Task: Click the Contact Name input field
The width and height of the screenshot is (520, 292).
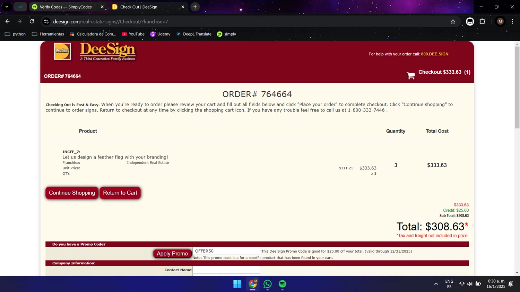Action: pyautogui.click(x=226, y=270)
